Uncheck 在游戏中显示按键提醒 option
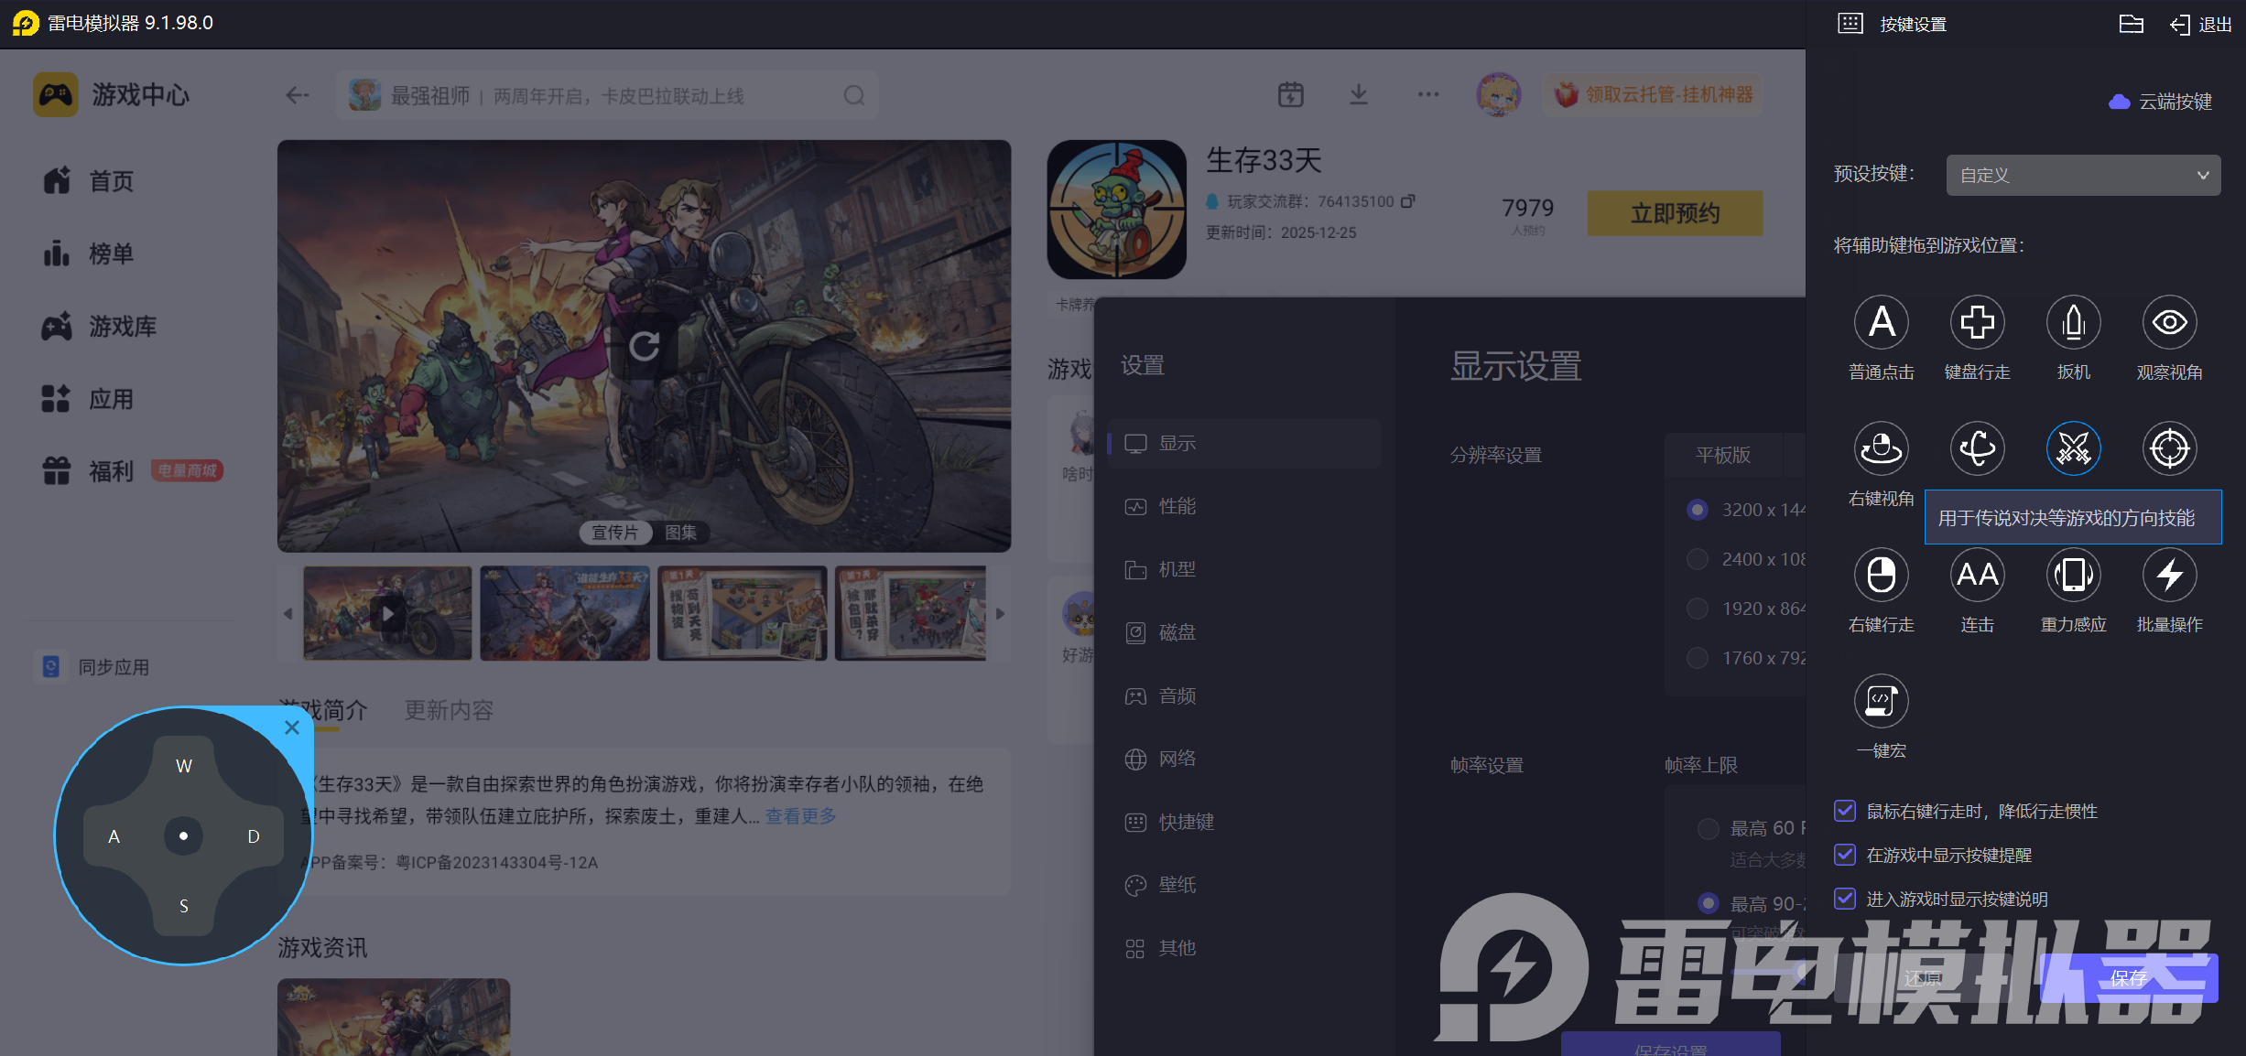2246x1056 pixels. tap(1845, 855)
